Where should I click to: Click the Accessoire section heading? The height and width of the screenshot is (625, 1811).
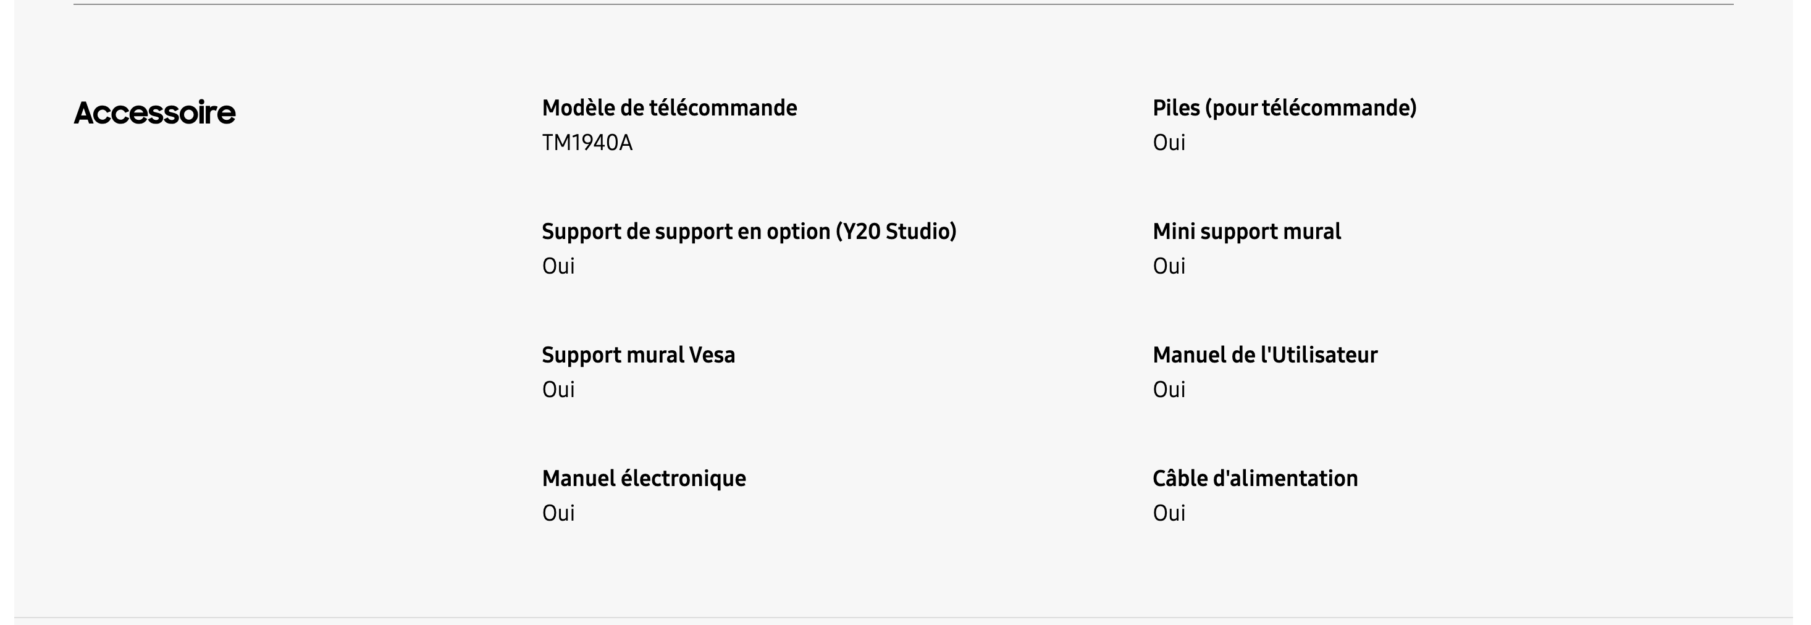click(154, 112)
